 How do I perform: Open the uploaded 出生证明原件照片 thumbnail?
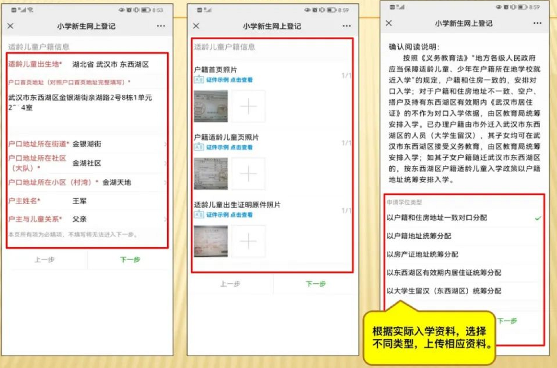[x=211, y=241]
